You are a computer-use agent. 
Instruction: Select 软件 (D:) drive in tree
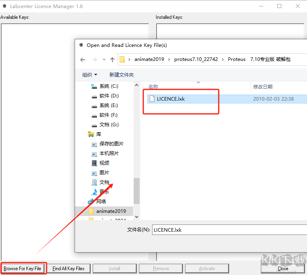pyautogui.click(x=105, y=96)
